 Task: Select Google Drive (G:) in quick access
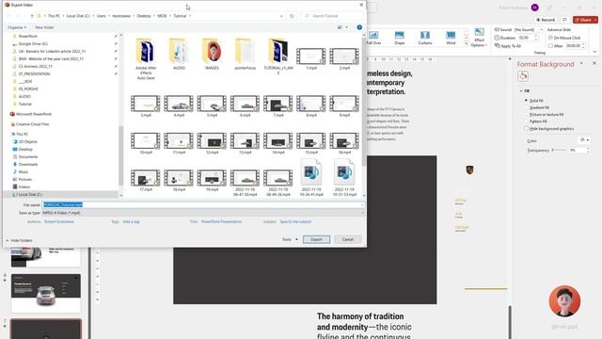tap(33, 44)
